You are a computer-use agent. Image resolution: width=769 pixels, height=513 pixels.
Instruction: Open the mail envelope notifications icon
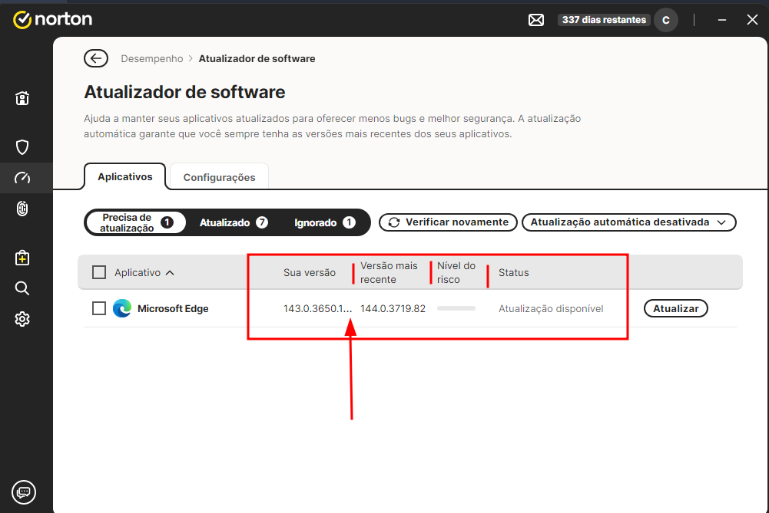click(536, 20)
